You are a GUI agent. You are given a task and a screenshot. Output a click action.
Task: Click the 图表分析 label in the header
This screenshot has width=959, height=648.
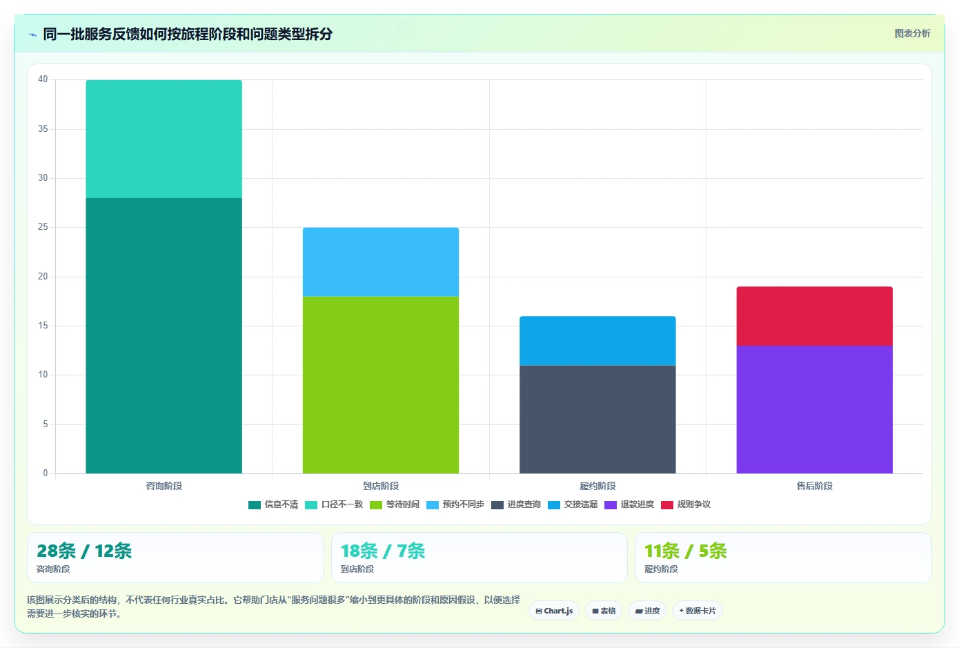point(912,33)
